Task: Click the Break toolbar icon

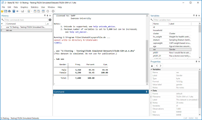Action: click(53, 11)
